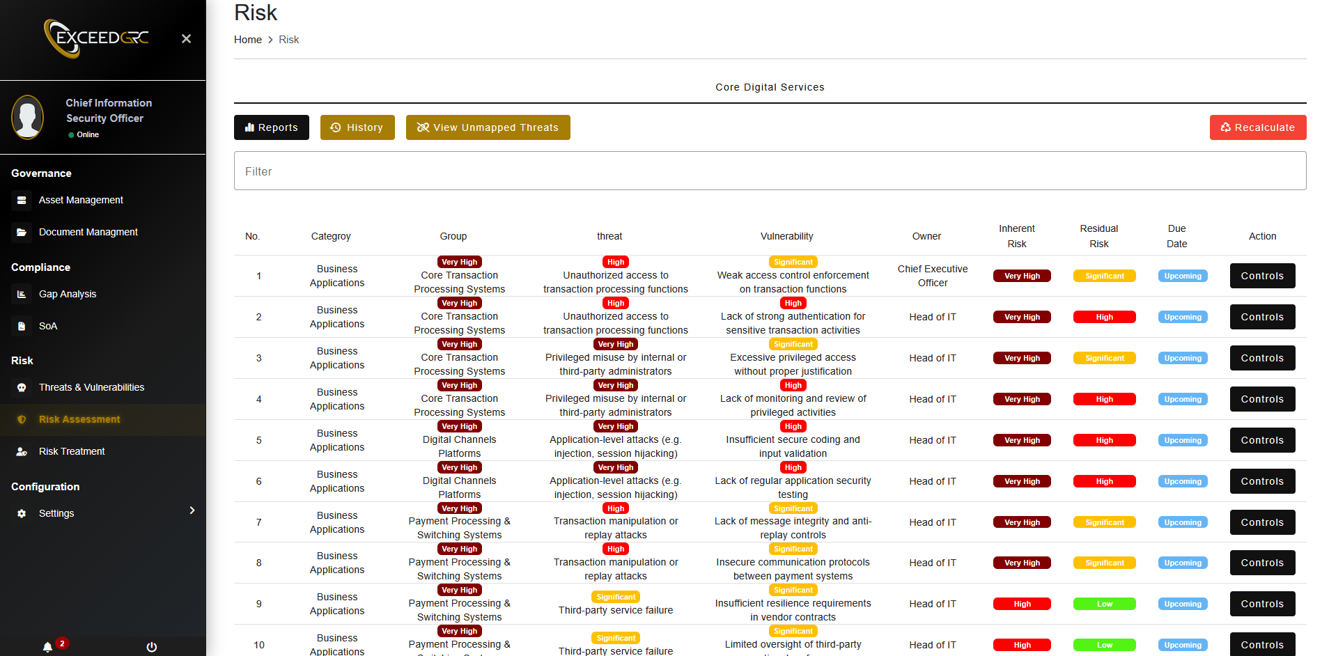1329x656 pixels.
Task: Click the SoA document icon
Action: coord(22,327)
